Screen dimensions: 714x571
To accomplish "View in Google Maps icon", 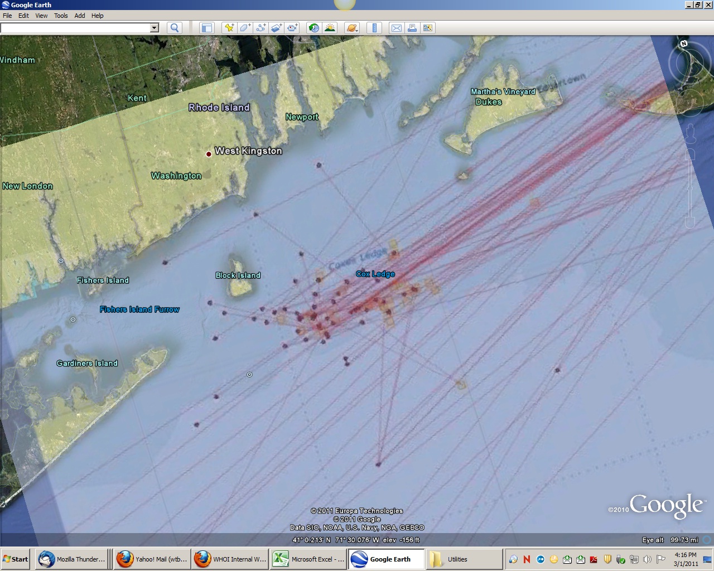I will coord(428,28).
